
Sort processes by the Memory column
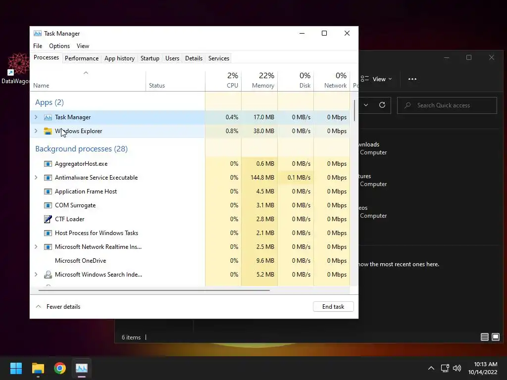259,81
